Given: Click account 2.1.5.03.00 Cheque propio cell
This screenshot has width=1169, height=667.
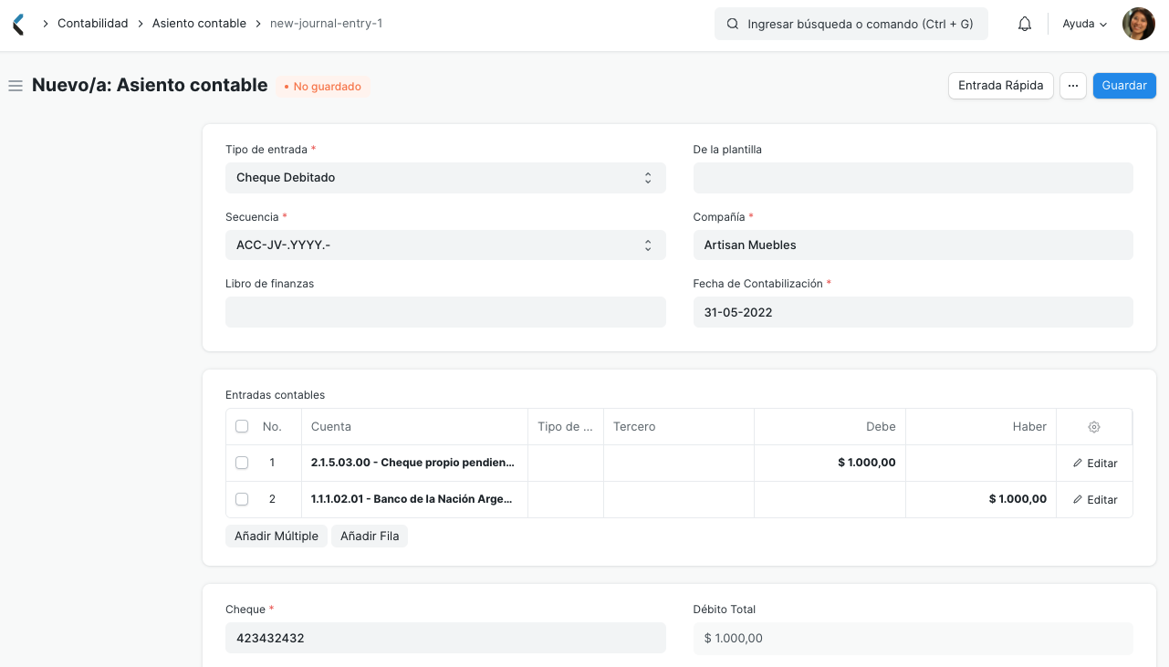Looking at the screenshot, I should pyautogui.click(x=414, y=463).
